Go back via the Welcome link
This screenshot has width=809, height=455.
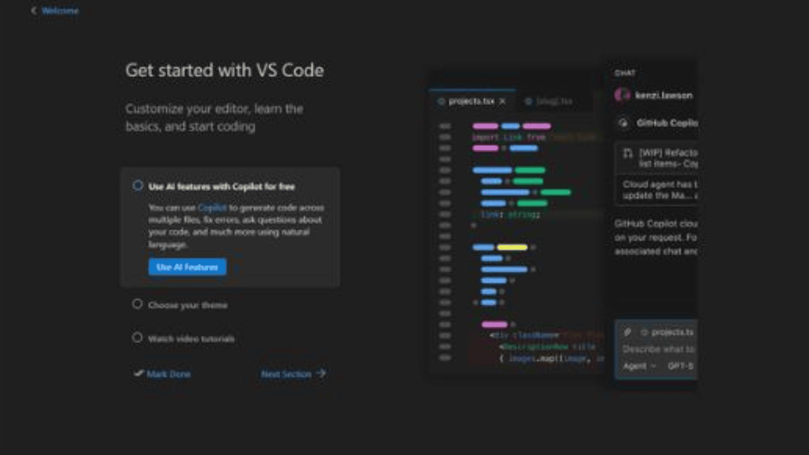60,11
